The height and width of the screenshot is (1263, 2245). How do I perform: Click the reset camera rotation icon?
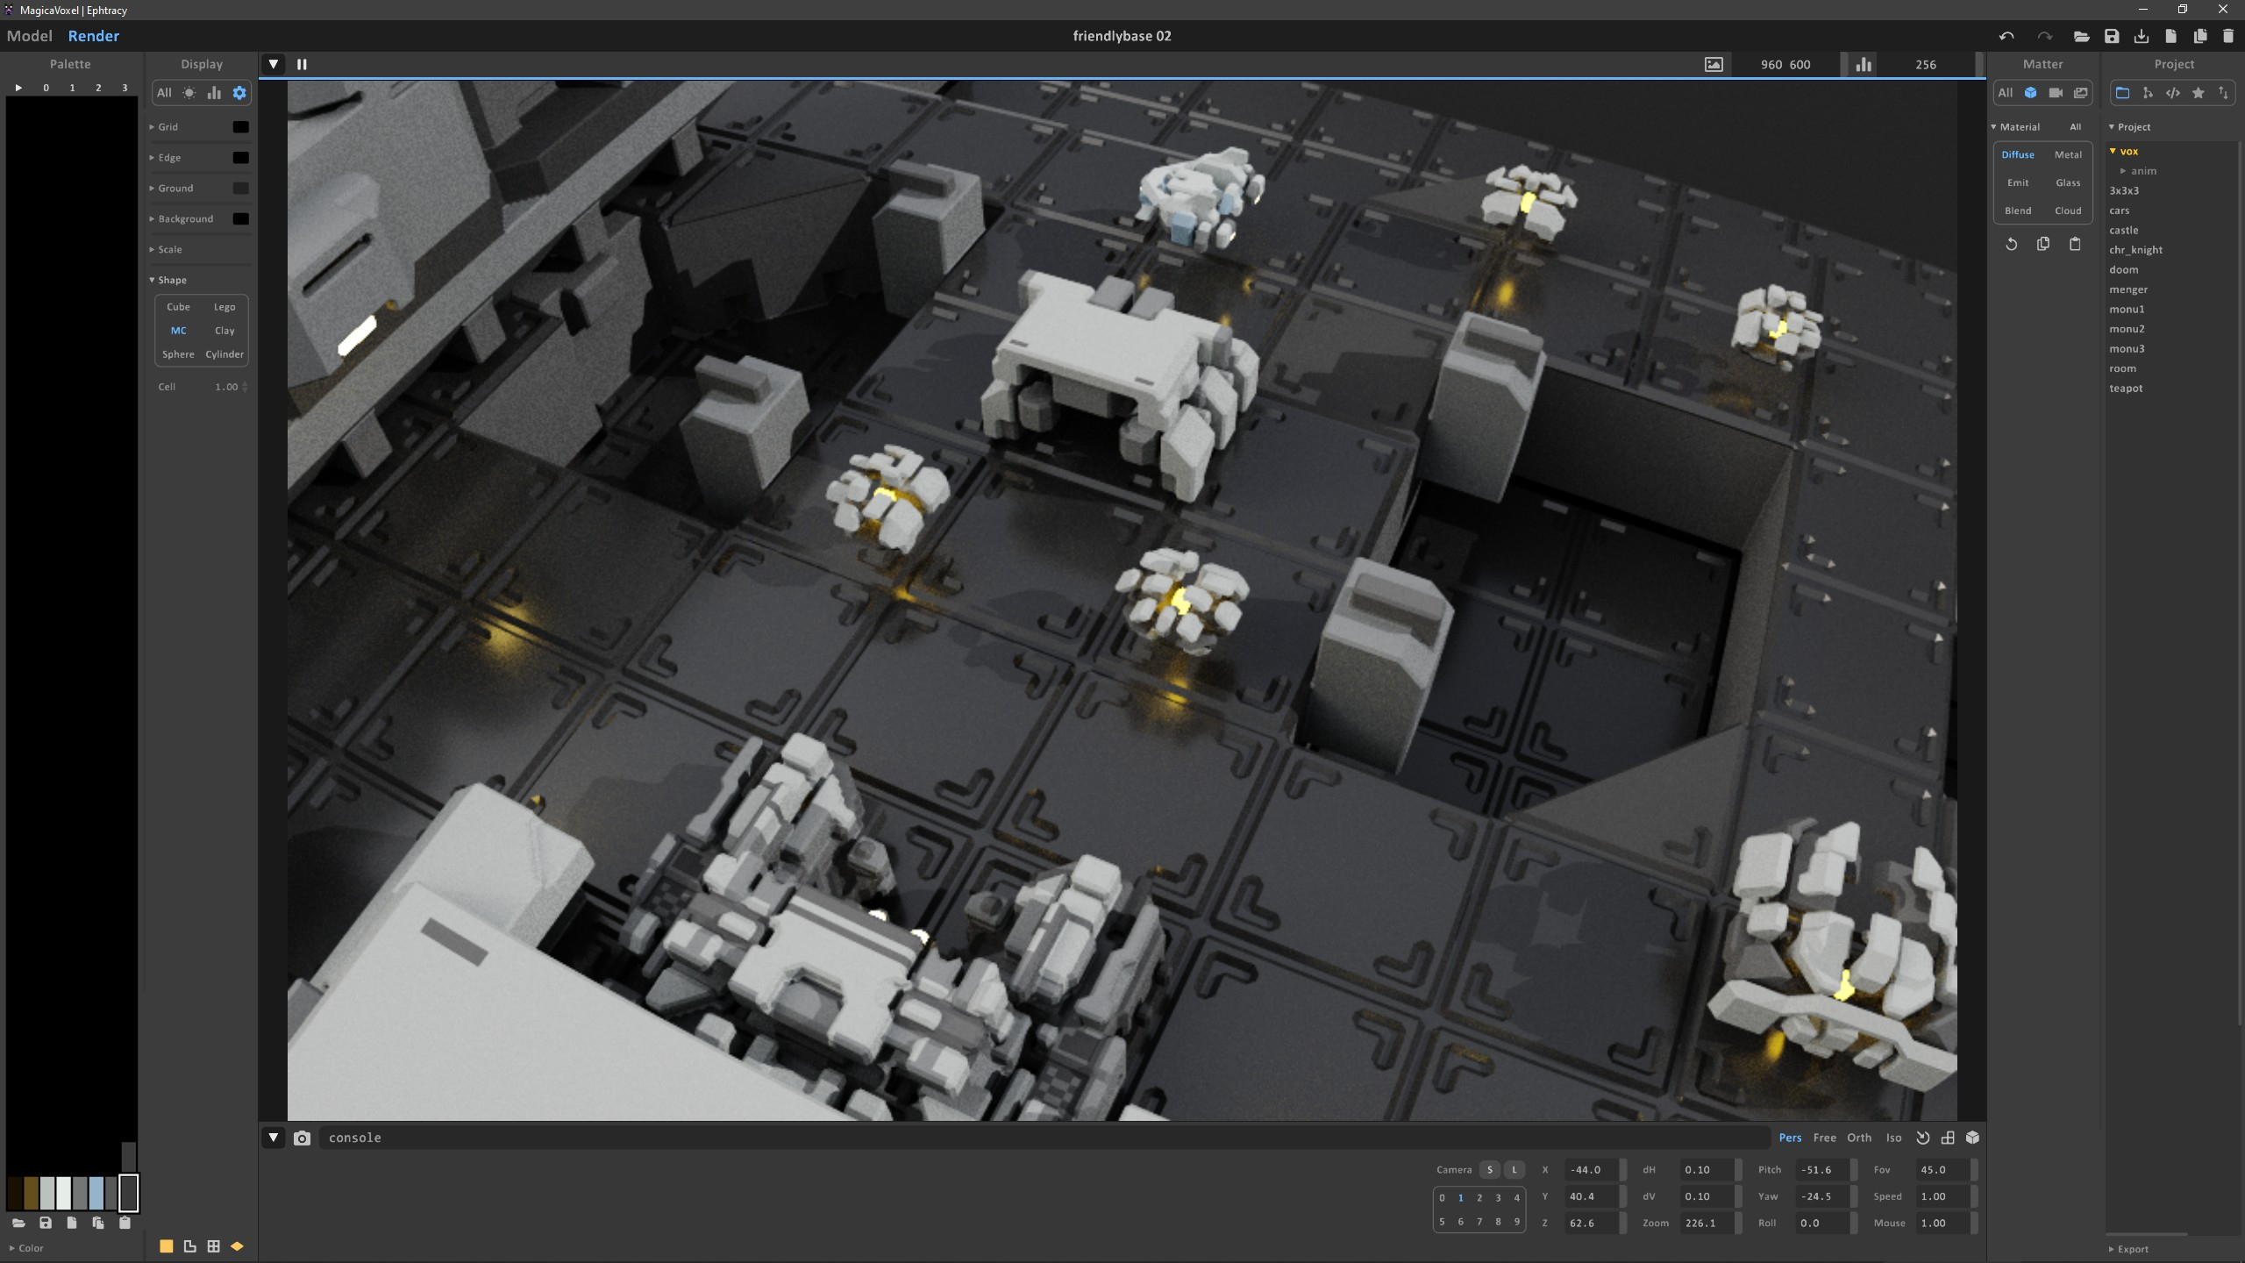(1923, 1138)
